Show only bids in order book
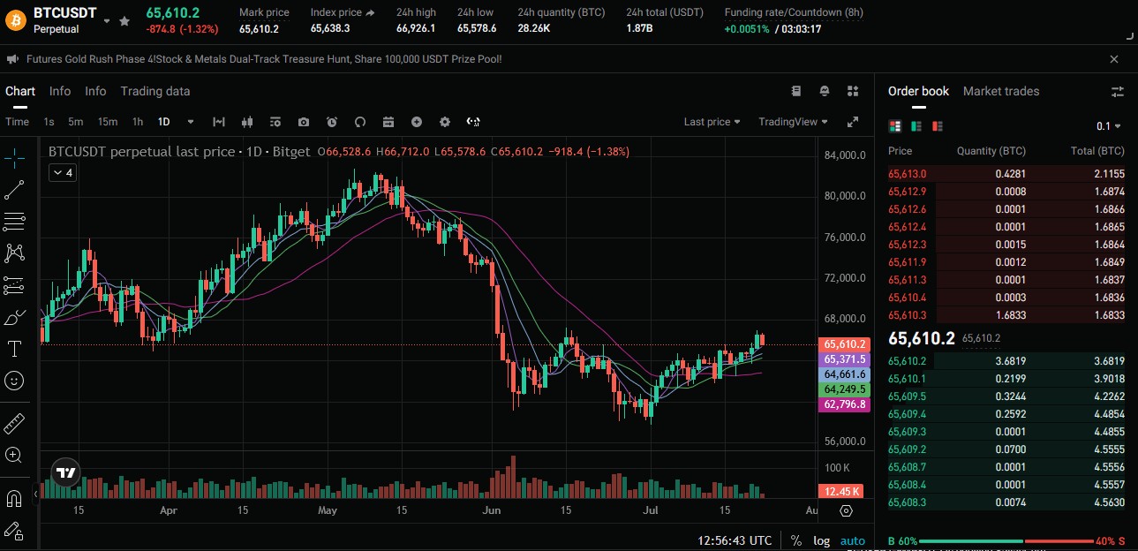 click(x=916, y=126)
